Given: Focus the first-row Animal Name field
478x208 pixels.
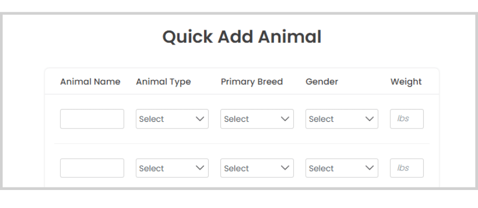Looking at the screenshot, I should point(92,119).
